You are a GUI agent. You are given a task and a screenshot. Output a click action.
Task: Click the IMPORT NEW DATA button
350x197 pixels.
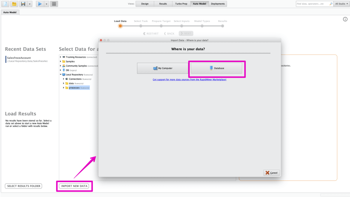click(x=74, y=186)
